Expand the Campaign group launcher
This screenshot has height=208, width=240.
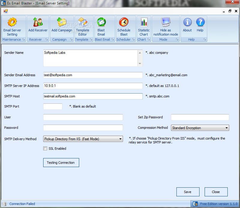tap(71, 39)
